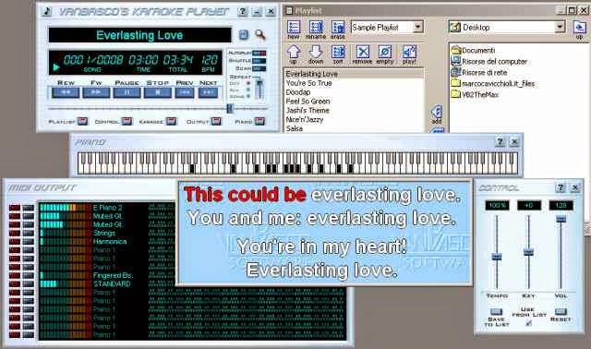
Task: Select You're So True in playlist
Action: pos(354,83)
